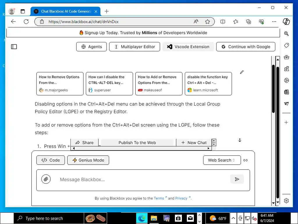Open sidebar shopping tag icon

[x=286, y=45]
